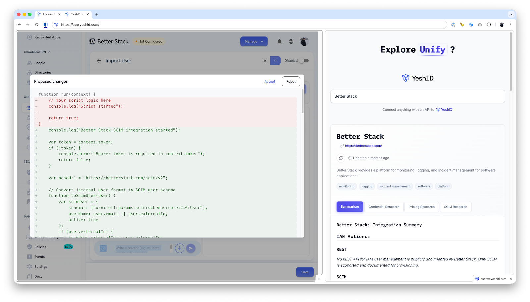Click the blue swirl extension icon
The width and height of the screenshot is (530, 302).
tap(471, 25)
